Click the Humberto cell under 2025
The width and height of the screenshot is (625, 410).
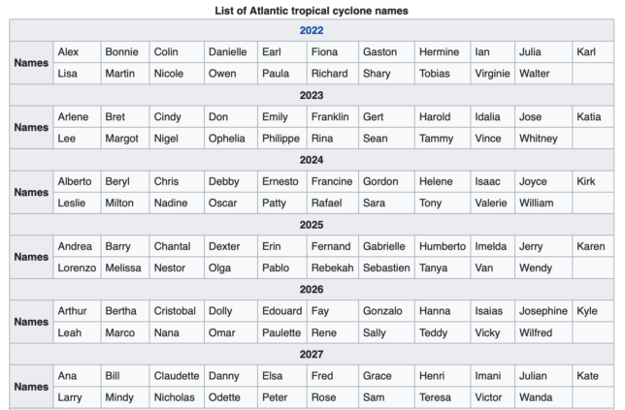[x=443, y=246]
